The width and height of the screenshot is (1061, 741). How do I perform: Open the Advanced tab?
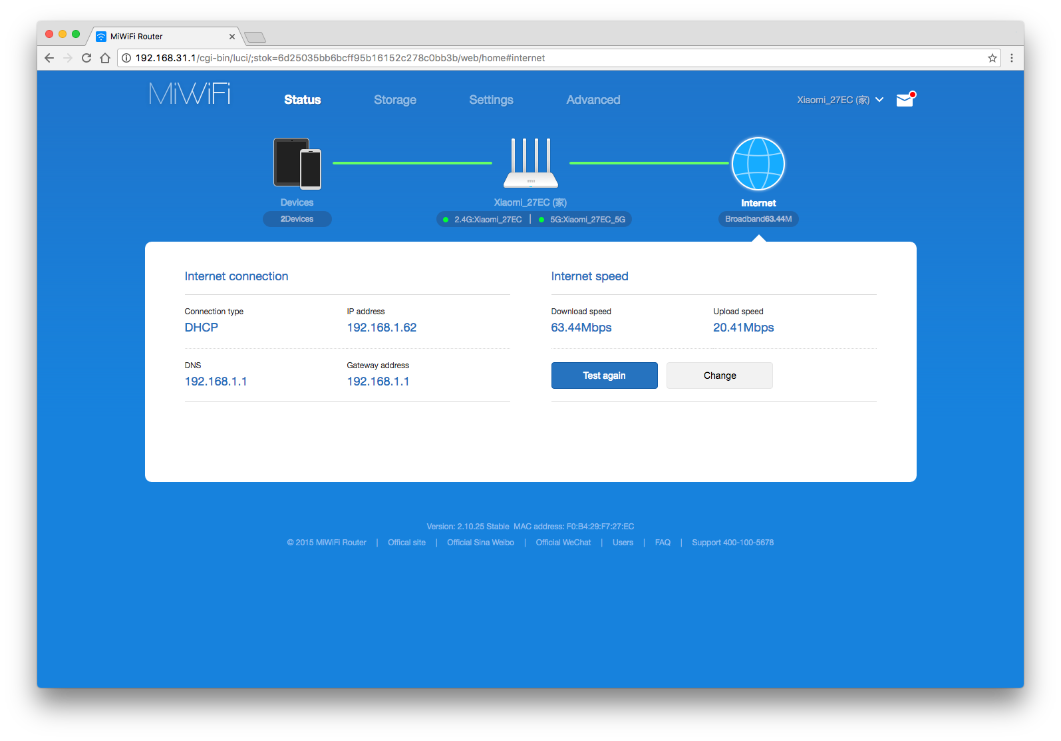coord(593,100)
